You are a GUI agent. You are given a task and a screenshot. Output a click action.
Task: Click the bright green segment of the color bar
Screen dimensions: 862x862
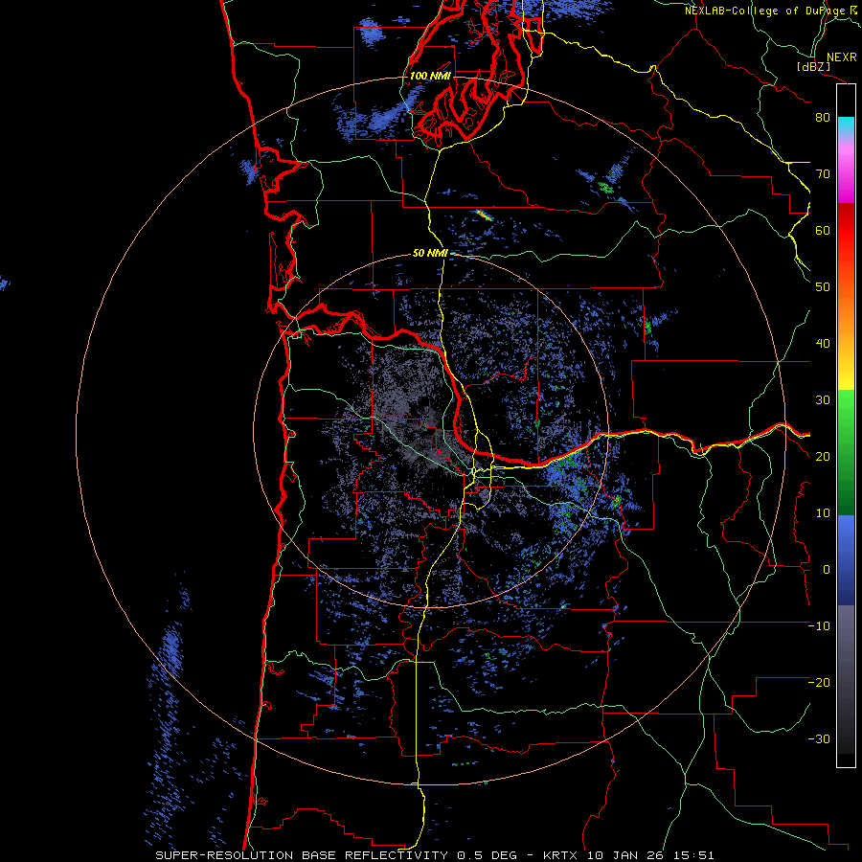846,410
